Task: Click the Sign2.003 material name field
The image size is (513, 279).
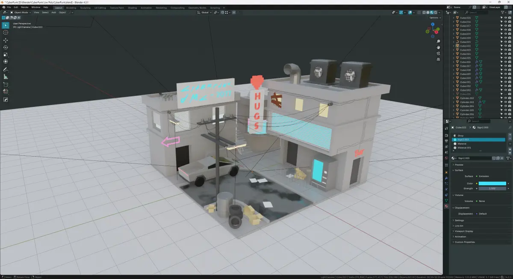Action: click(x=475, y=158)
